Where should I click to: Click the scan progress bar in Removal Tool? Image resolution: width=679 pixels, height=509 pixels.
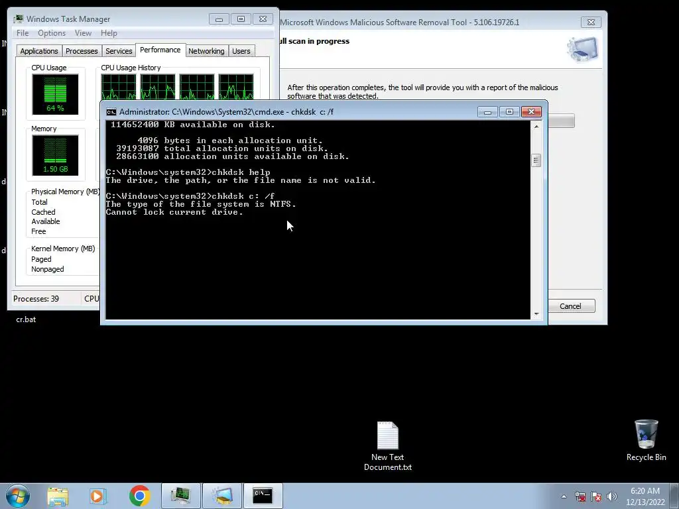(561, 121)
